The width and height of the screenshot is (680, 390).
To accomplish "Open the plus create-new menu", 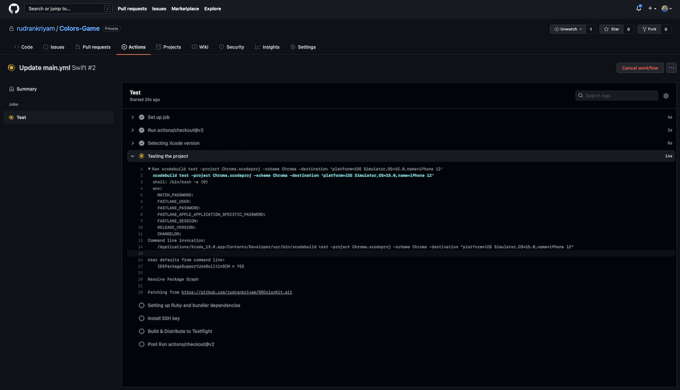I will pos(652,9).
